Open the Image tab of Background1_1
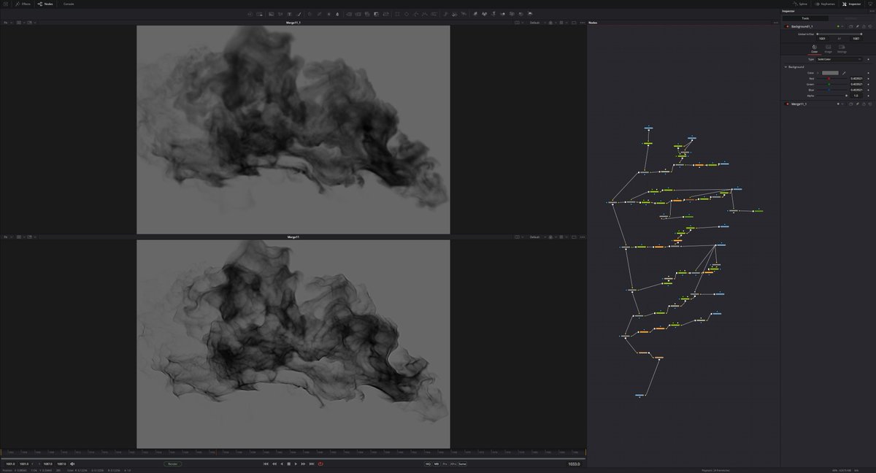This screenshot has width=876, height=473. point(828,49)
